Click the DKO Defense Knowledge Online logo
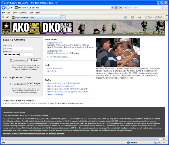Screen dimensions: 169x145 pos(57,27)
